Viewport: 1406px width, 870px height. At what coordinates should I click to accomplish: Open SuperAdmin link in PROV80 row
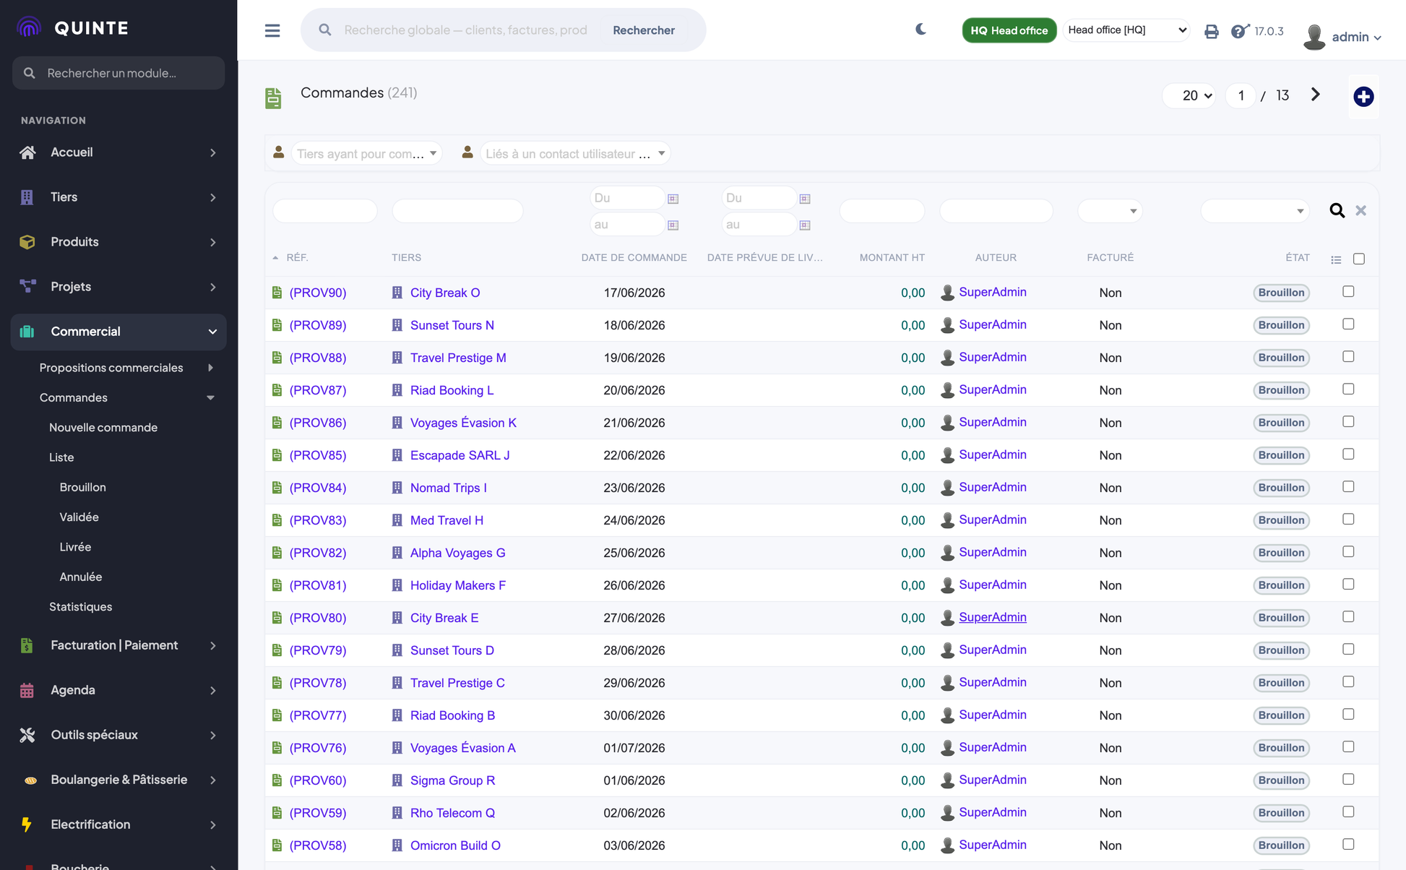click(993, 617)
